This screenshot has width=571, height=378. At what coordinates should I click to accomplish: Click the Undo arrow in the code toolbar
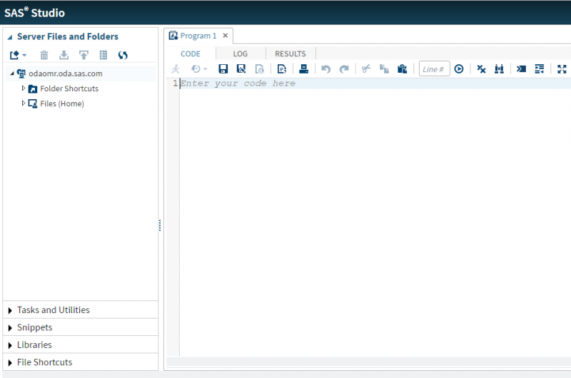[x=325, y=69]
